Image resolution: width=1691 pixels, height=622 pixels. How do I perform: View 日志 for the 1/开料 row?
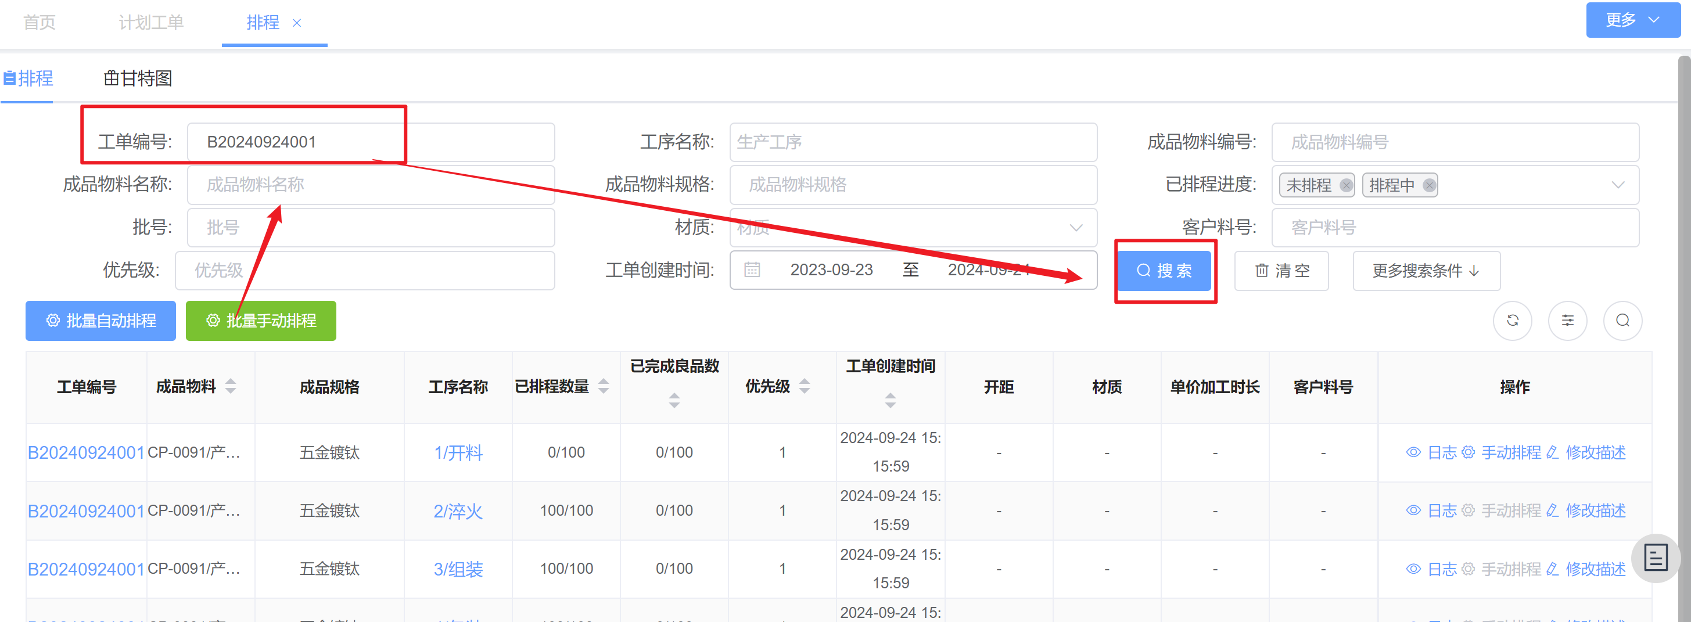(x=1431, y=452)
